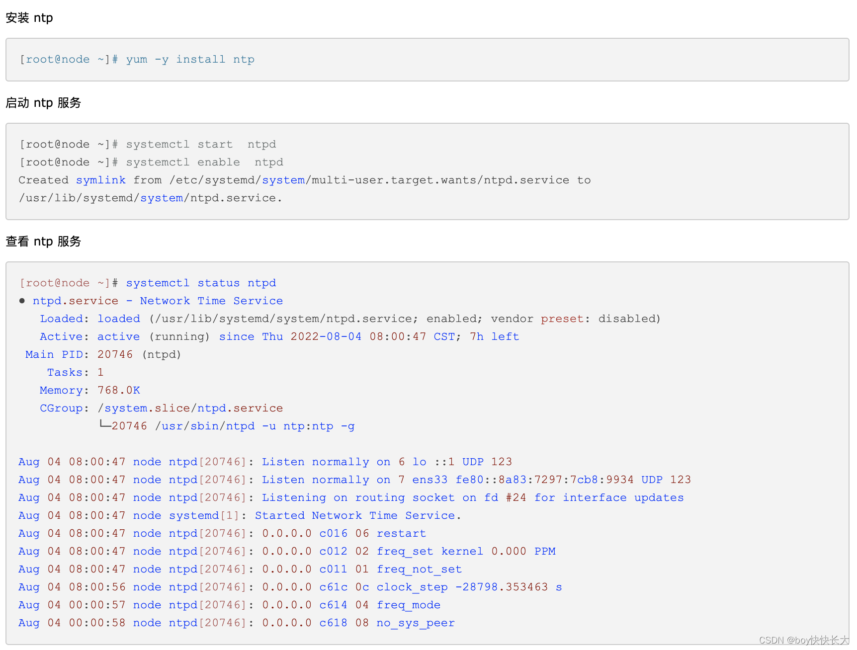The image size is (857, 650).
Task: Click the 'systemctl enable ntpd' command line
Action: (151, 162)
